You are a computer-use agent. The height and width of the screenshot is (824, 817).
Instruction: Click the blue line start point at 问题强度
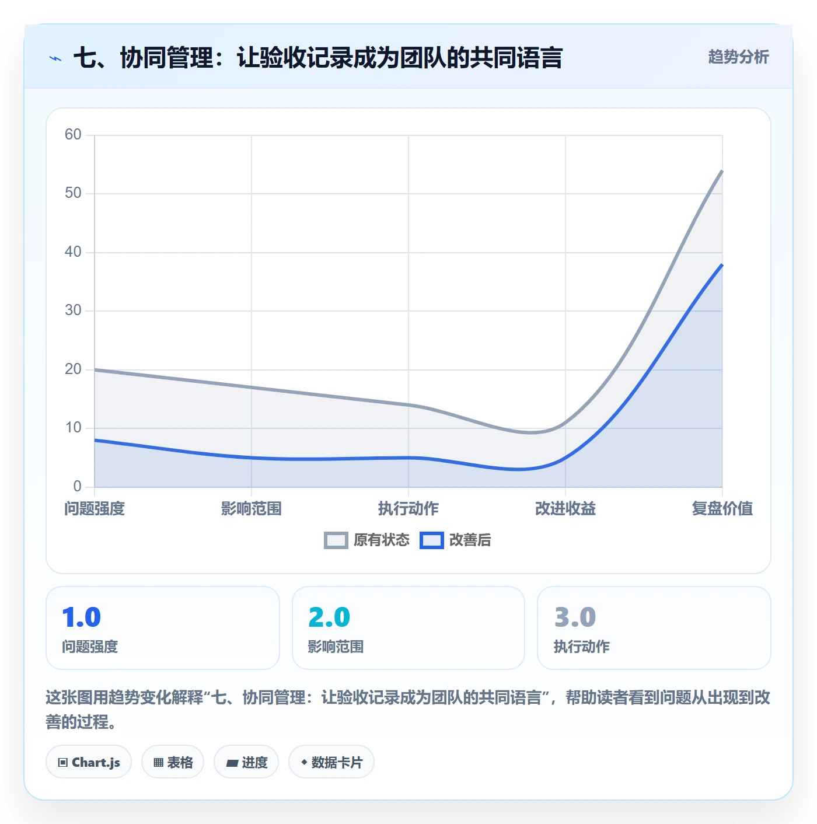95,440
